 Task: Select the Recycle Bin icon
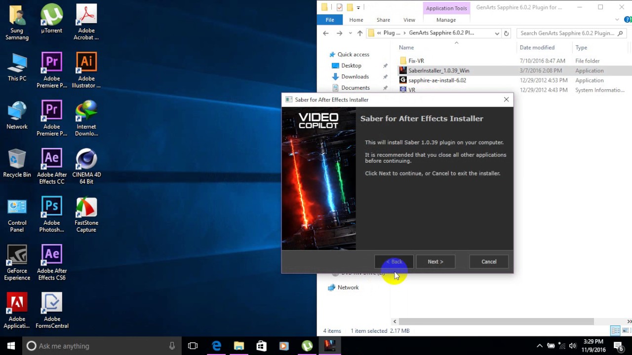(17, 163)
